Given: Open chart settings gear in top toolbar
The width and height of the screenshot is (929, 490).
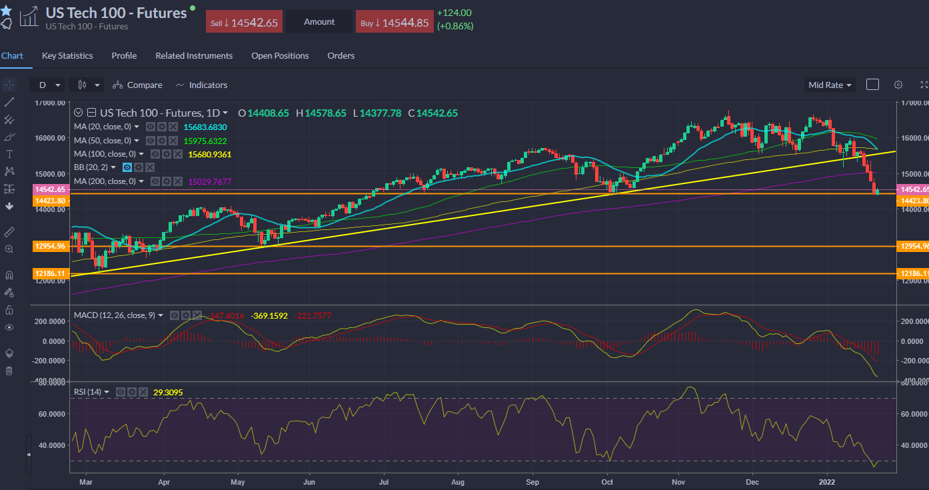Looking at the screenshot, I should coord(898,85).
